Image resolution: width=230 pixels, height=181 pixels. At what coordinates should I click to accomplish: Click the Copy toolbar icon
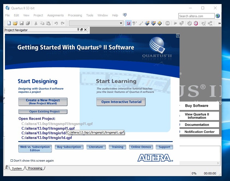pyautogui.click(x=42, y=23)
